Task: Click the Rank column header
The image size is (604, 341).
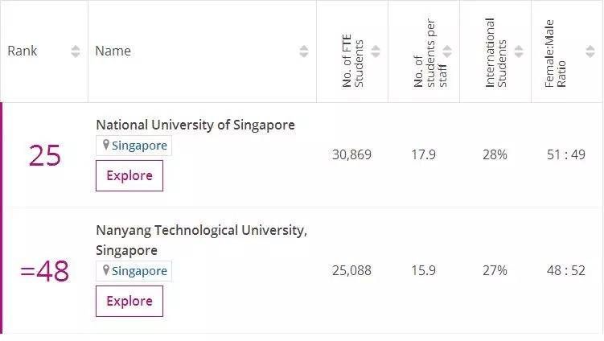Action: (x=23, y=51)
